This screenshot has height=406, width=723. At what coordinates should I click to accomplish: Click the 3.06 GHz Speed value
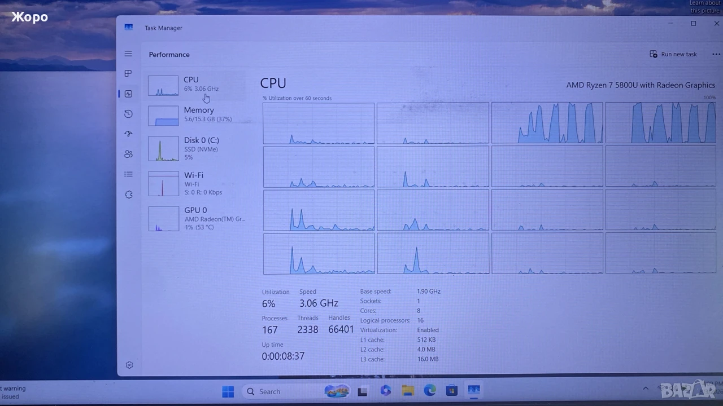[x=319, y=303]
